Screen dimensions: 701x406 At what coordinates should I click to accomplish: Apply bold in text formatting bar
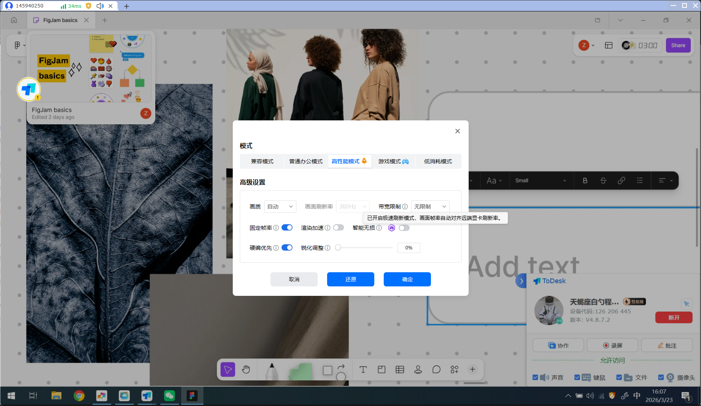click(585, 181)
